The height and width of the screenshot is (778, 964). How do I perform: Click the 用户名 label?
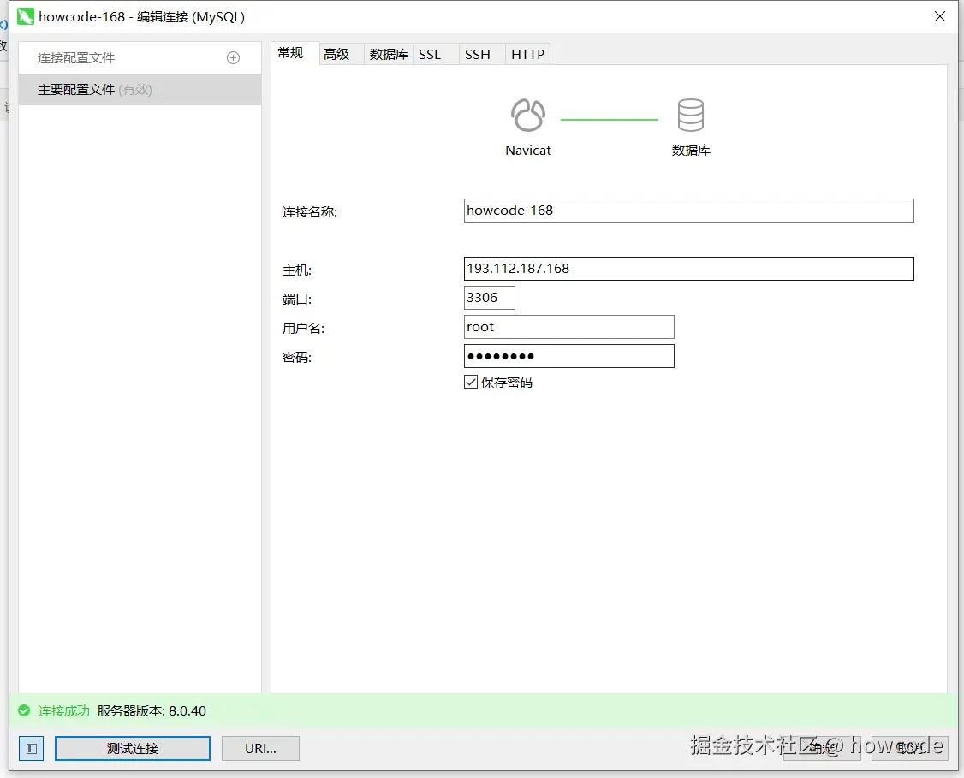303,328
